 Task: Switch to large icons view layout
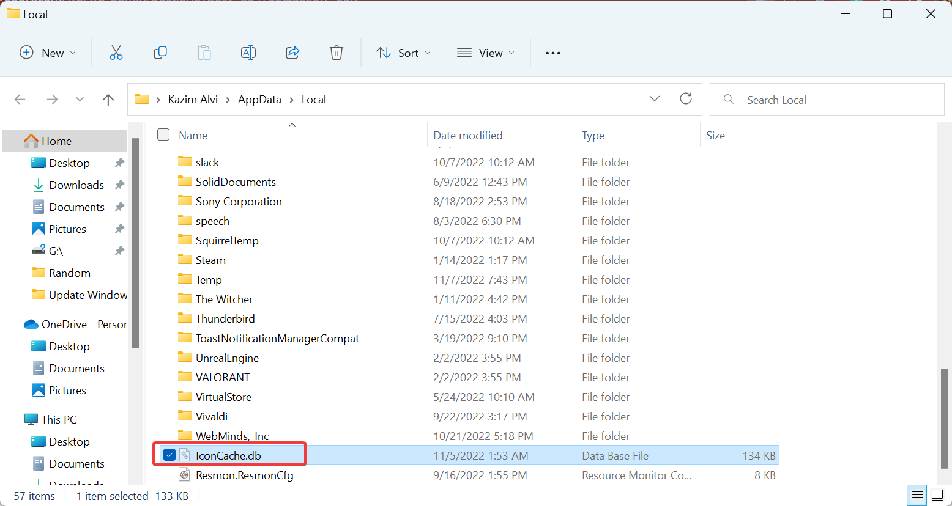pyautogui.click(x=937, y=495)
